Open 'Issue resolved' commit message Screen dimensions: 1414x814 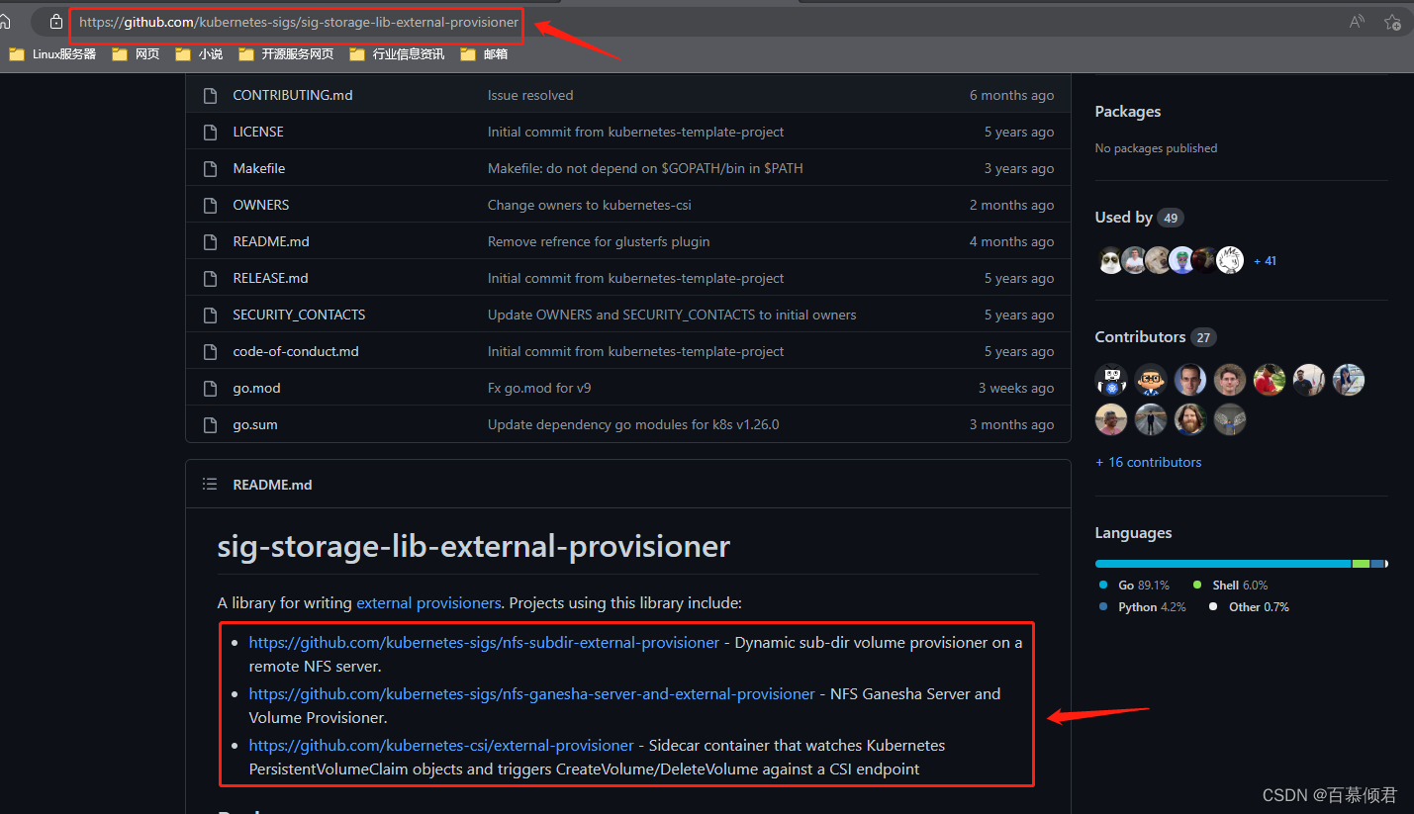(530, 95)
